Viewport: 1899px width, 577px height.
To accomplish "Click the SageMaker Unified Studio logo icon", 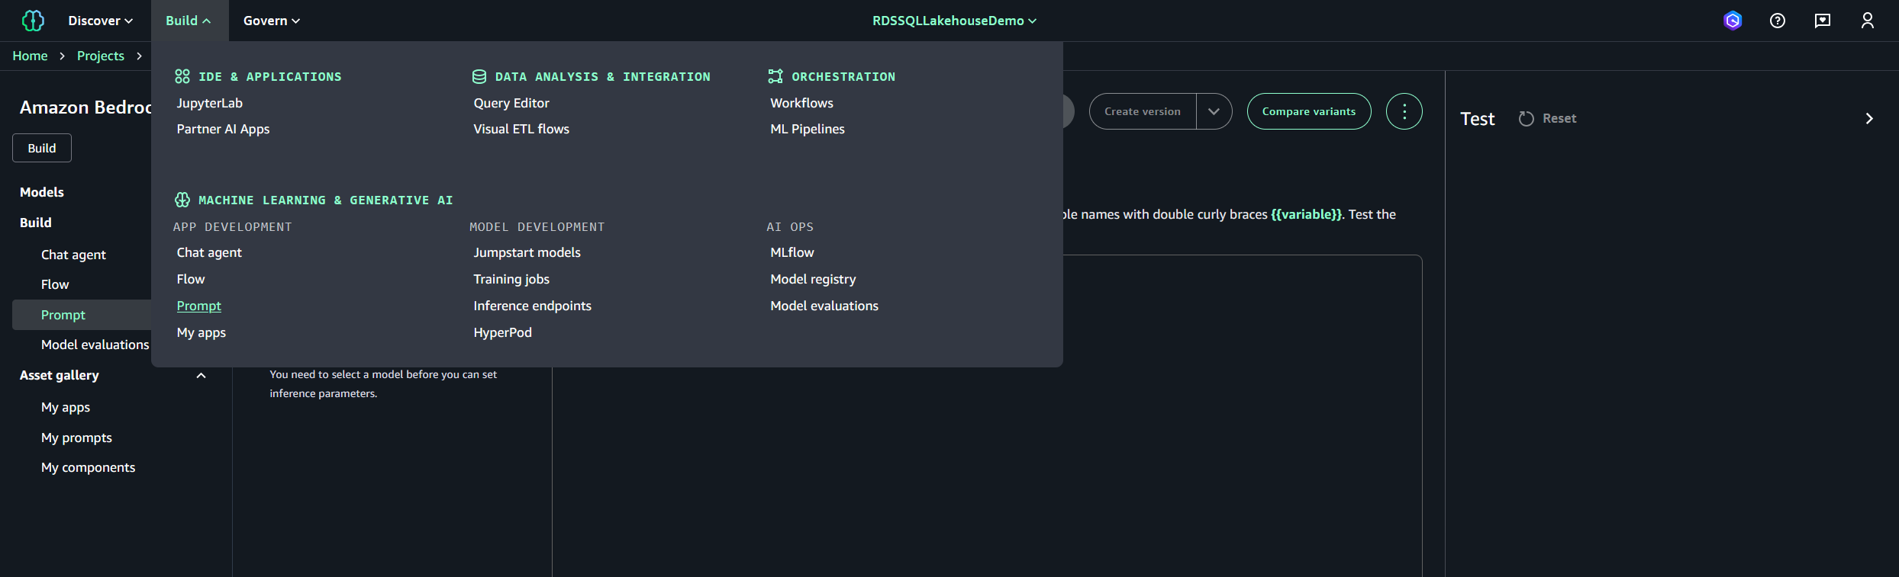I will (x=33, y=21).
